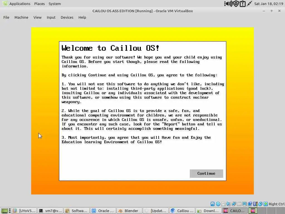285x214 pixels.
Task: Click the Linux Mint logo icon
Action: (x=5, y=3)
